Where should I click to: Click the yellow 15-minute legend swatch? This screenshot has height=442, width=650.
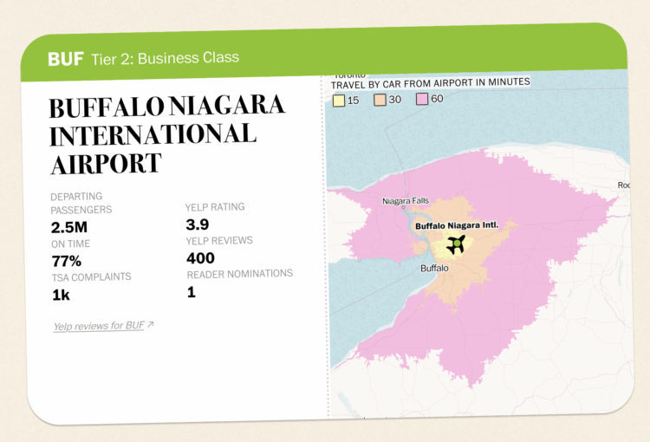pyautogui.click(x=339, y=101)
